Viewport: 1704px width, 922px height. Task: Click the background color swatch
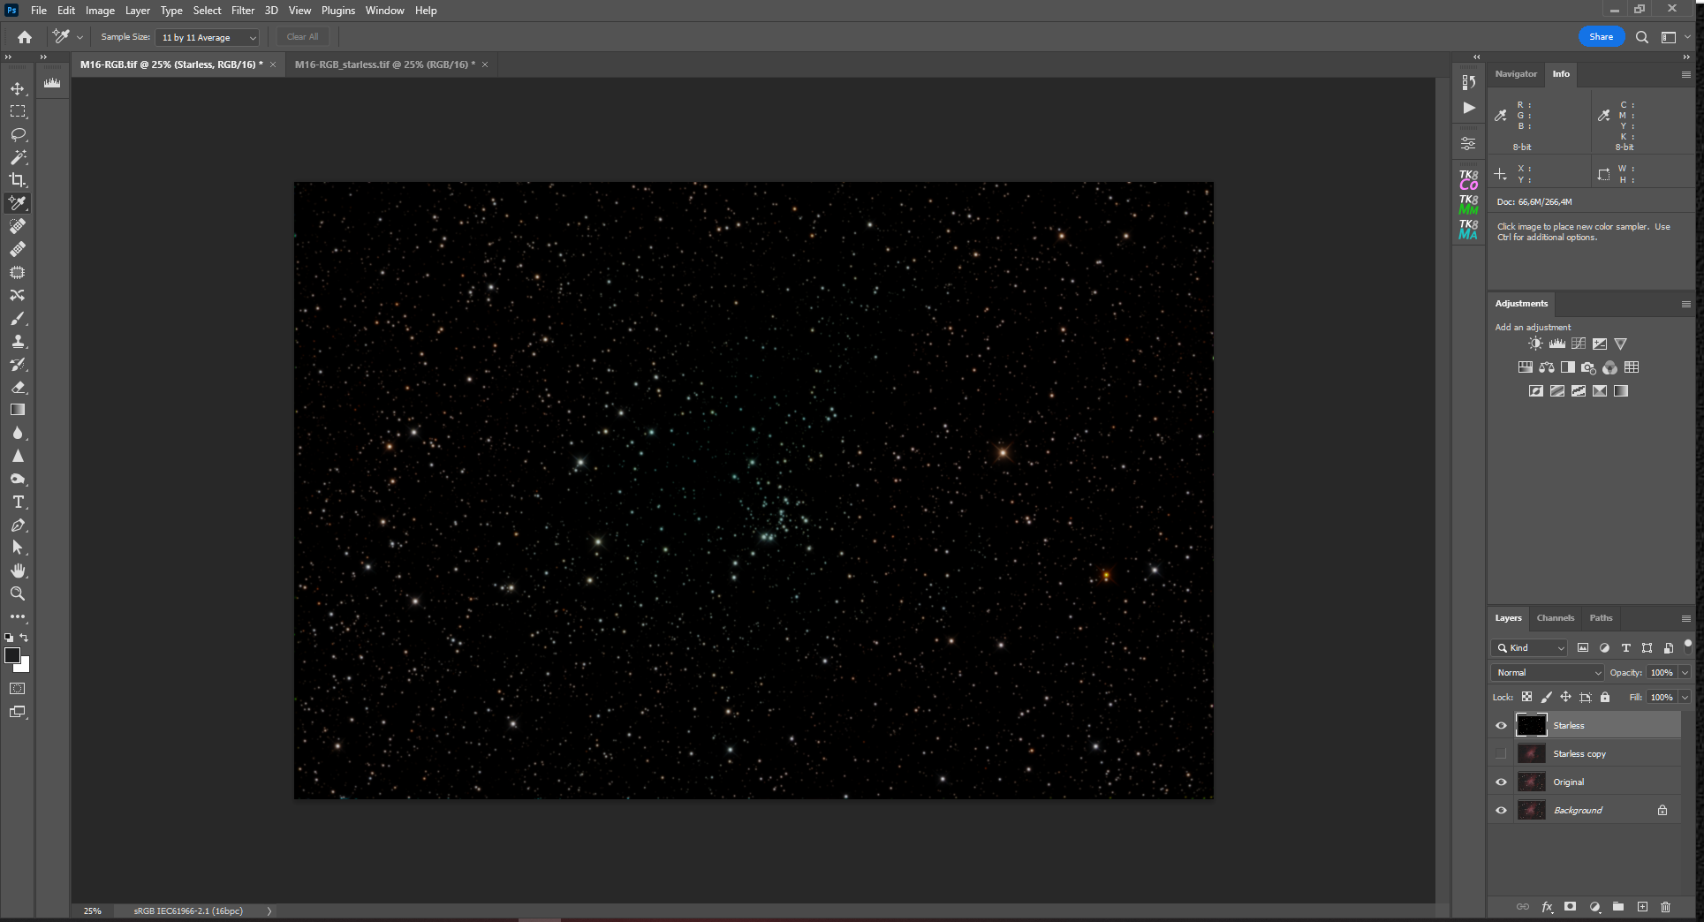point(24,667)
